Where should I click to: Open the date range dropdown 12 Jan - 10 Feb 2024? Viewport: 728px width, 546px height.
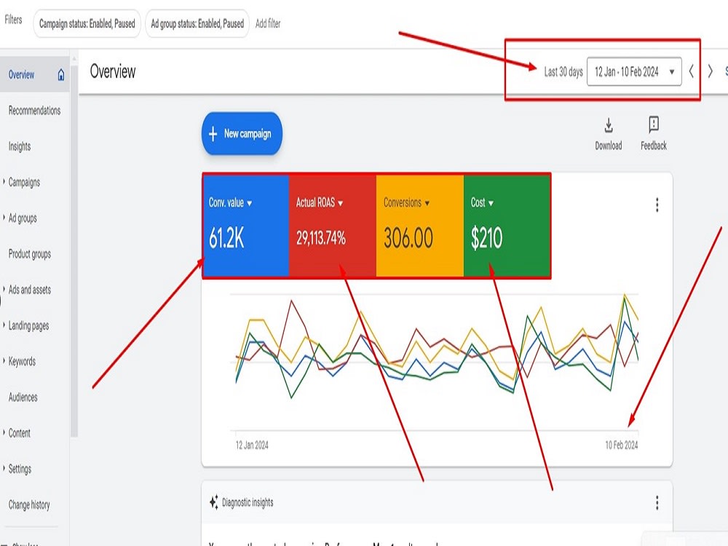click(x=634, y=71)
